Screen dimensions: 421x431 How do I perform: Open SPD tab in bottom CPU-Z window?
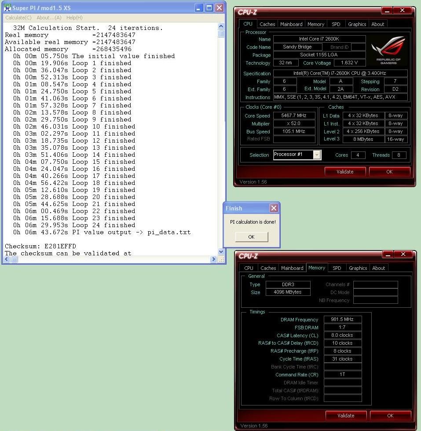337,268
